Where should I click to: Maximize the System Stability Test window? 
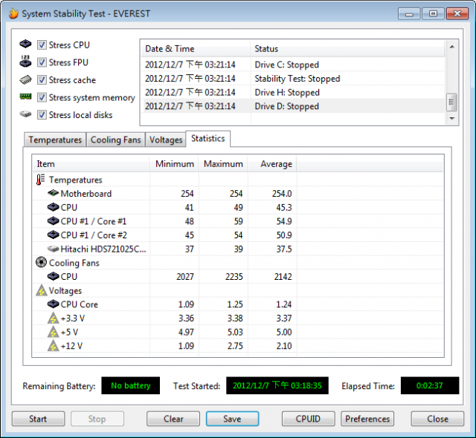[433, 13]
